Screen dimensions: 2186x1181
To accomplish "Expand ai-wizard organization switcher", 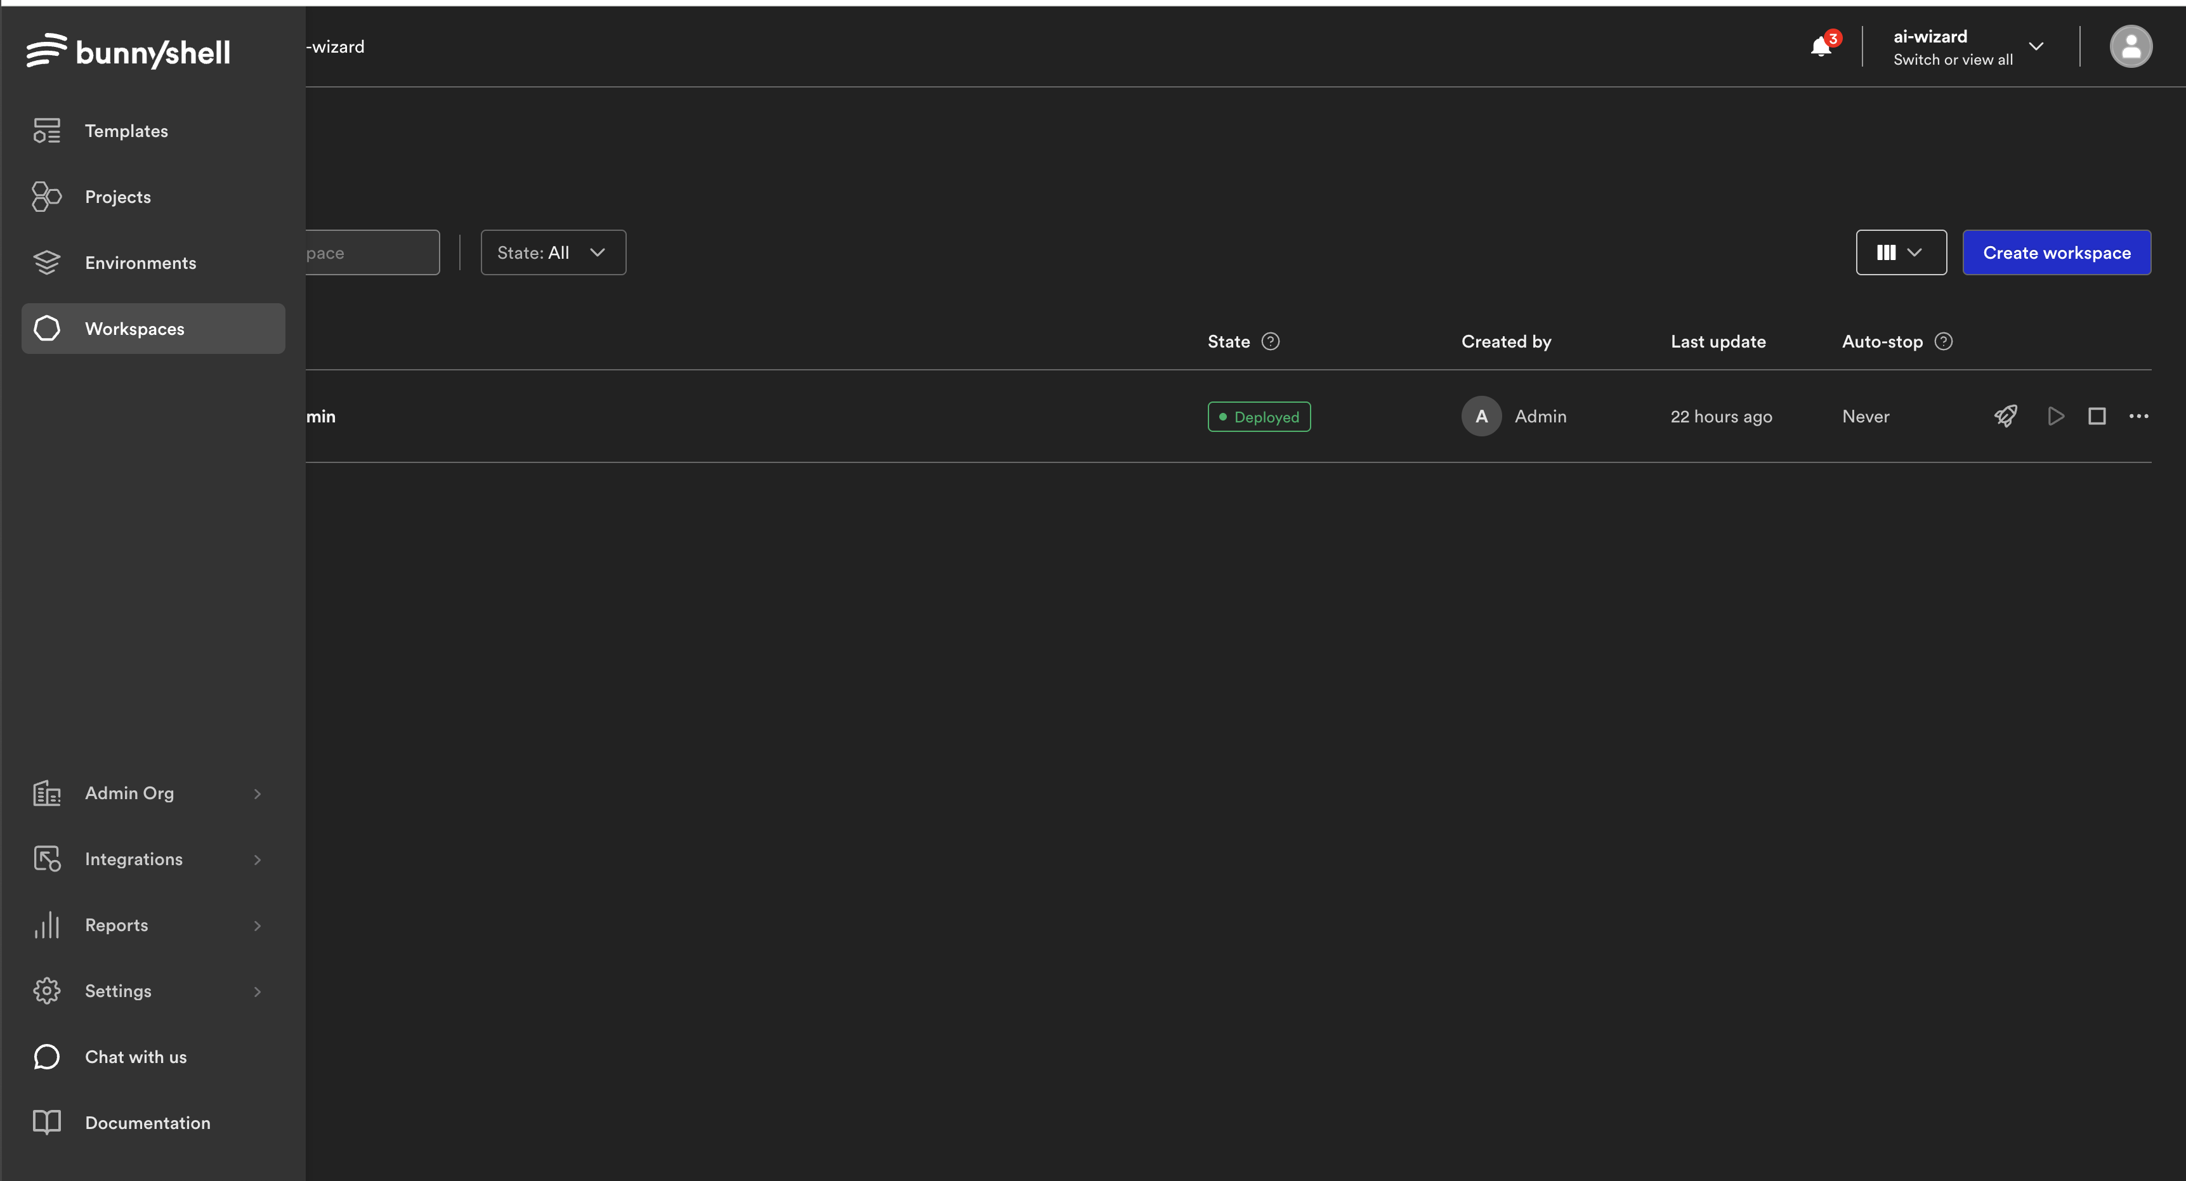I will [2036, 46].
